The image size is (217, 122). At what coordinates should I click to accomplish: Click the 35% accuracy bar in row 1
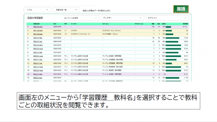pos(168,27)
